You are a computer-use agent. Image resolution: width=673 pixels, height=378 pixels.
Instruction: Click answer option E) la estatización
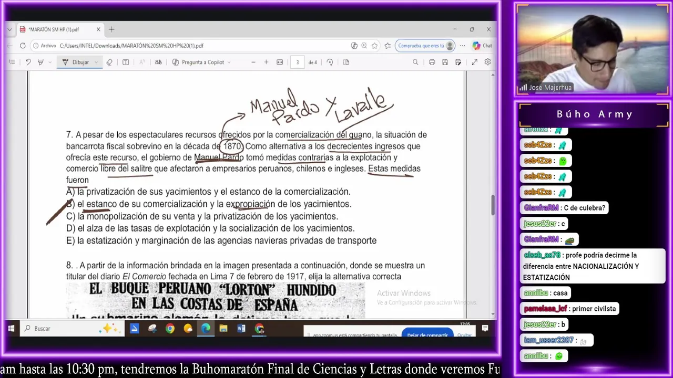click(221, 240)
